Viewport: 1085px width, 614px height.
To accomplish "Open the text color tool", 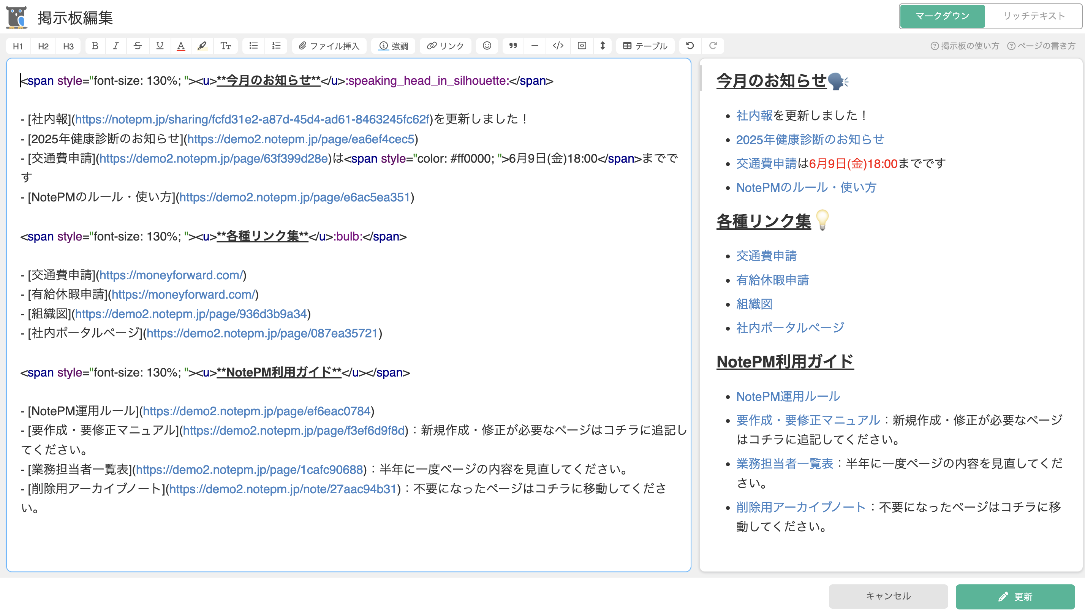I will tap(181, 46).
